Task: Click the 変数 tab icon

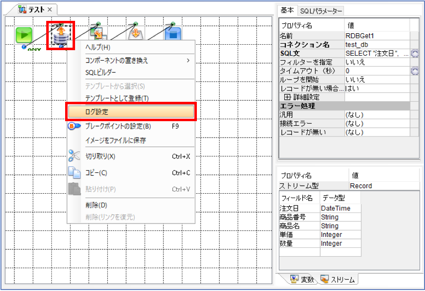Action: [294, 279]
